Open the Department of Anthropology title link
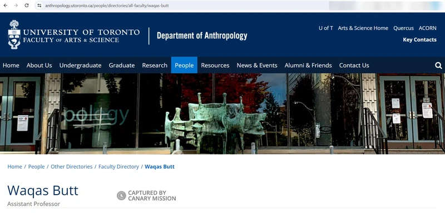 point(202,36)
